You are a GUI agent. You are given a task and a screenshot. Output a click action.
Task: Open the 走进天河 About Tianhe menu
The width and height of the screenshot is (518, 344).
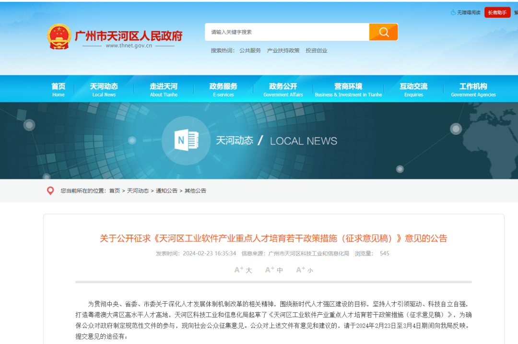164,89
